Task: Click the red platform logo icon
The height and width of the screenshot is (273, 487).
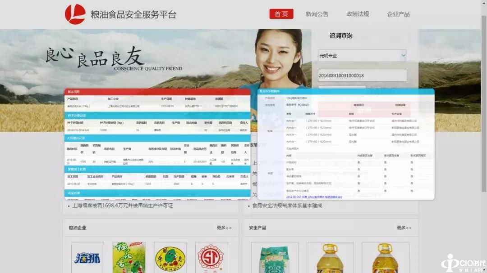Action: click(x=75, y=14)
